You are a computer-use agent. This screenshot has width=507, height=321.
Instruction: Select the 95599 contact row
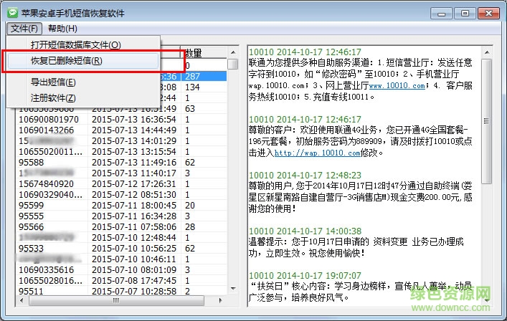[121, 206]
